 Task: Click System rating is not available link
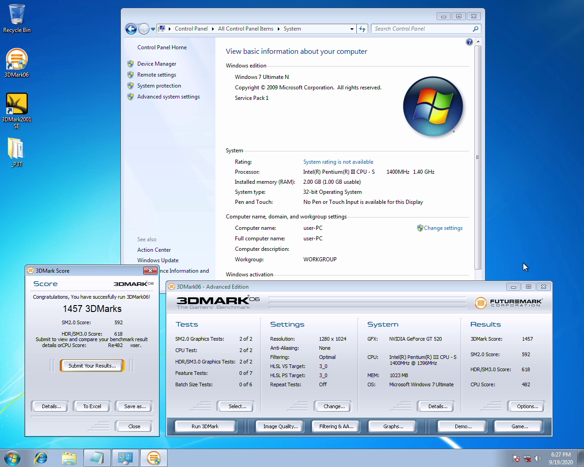tap(338, 162)
